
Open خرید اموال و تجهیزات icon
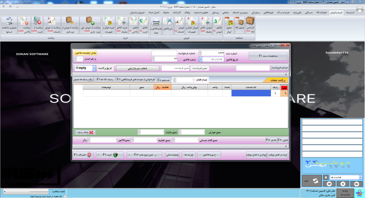tap(109, 25)
